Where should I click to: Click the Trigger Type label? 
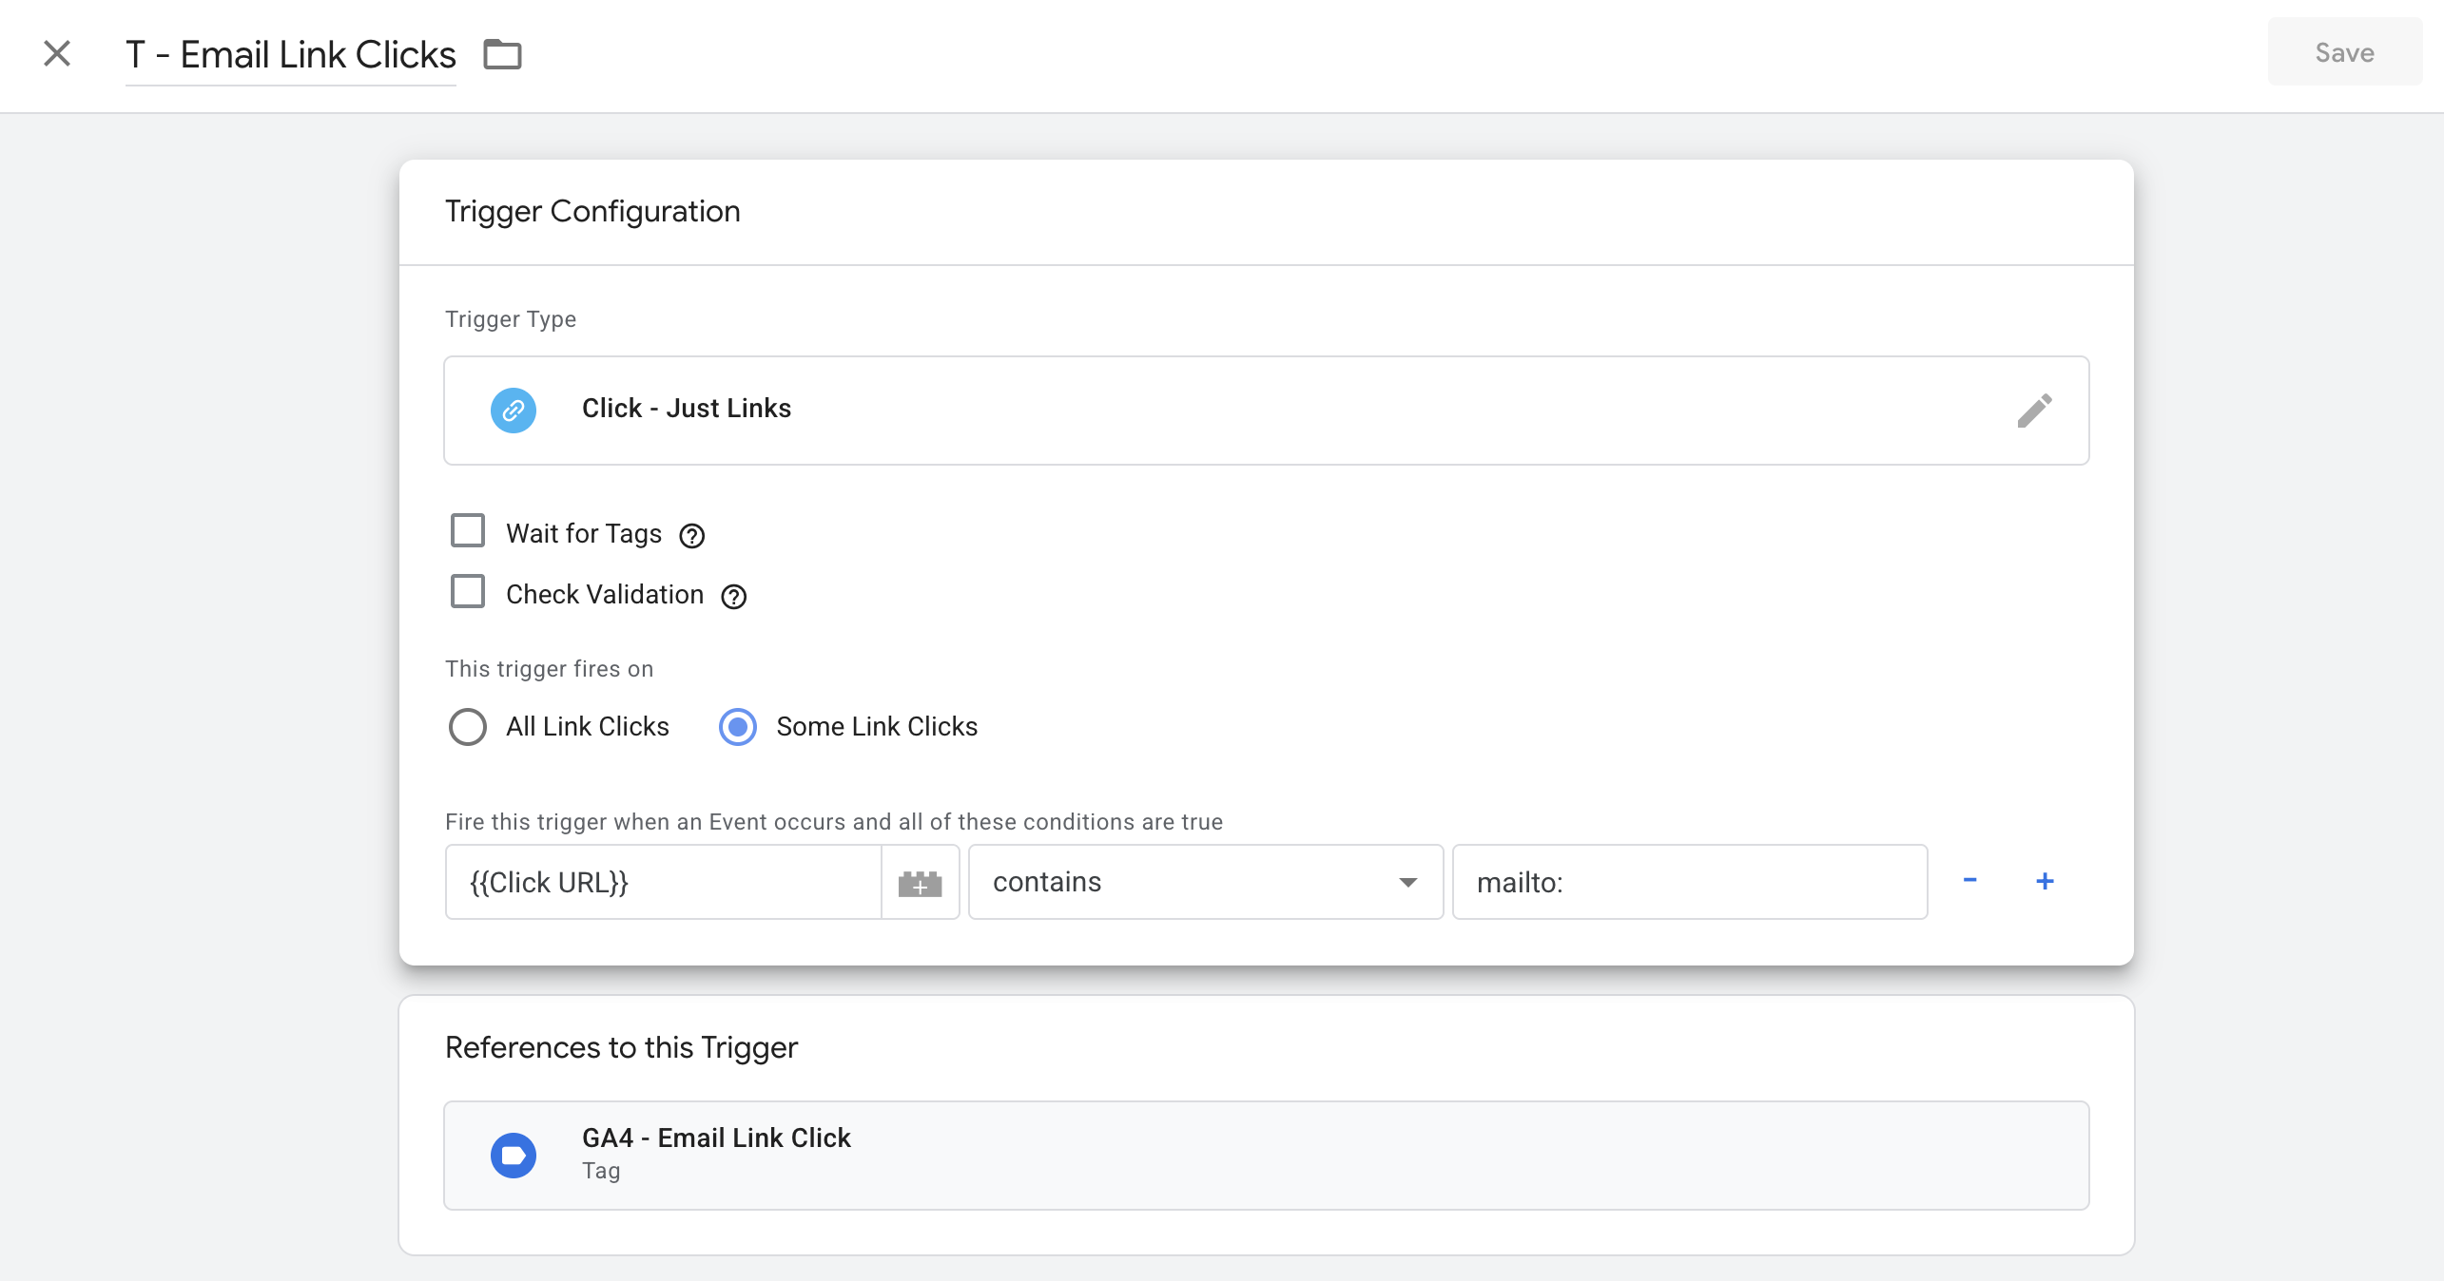click(511, 319)
